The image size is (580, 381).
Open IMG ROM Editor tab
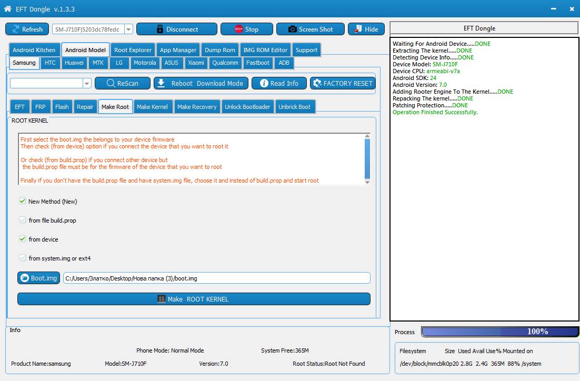tap(265, 50)
